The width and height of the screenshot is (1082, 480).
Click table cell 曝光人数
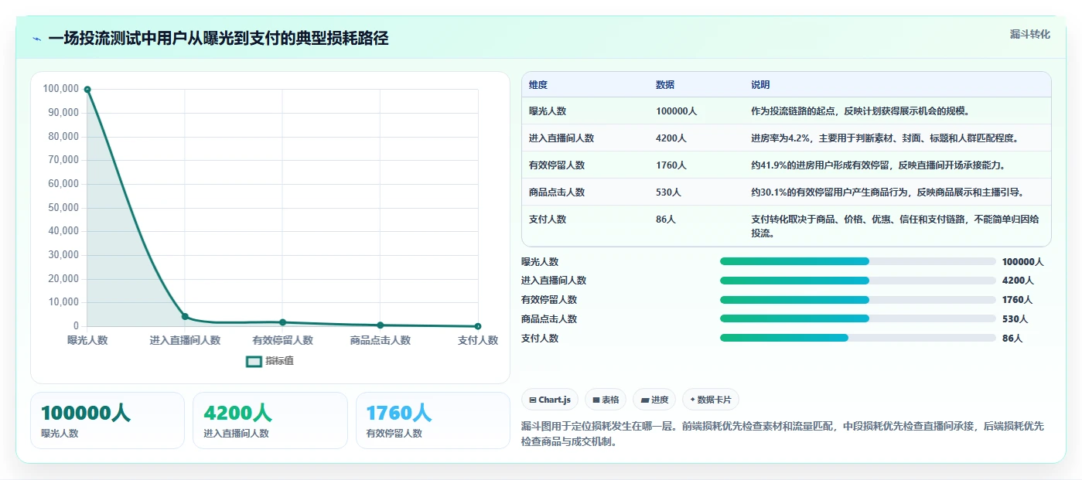pyautogui.click(x=548, y=111)
